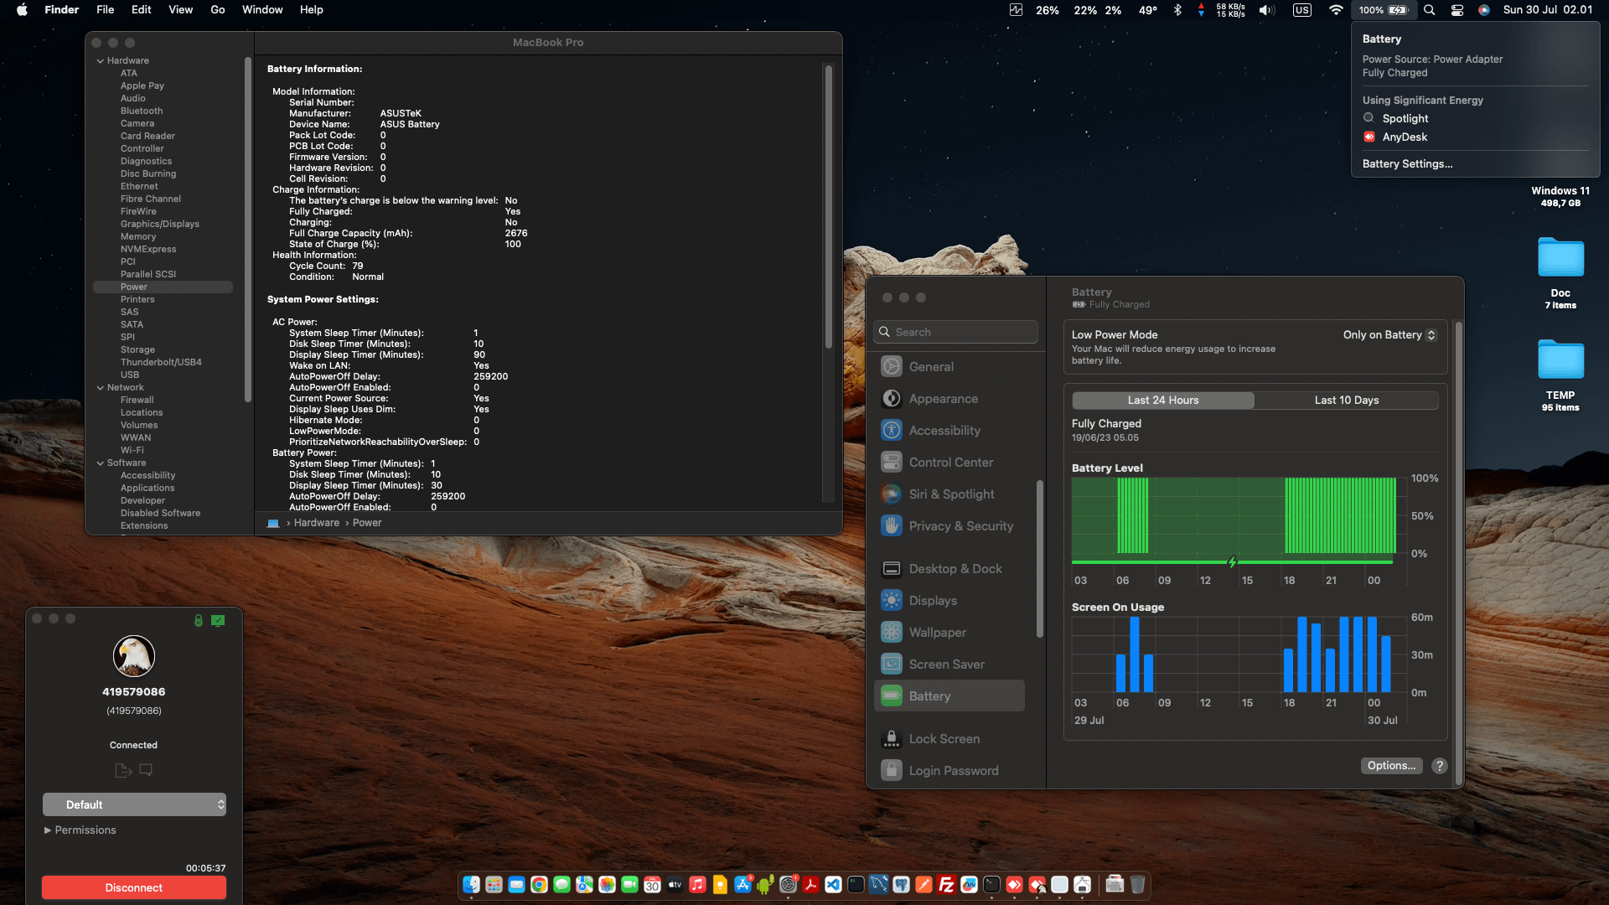Open the File menu
Image resolution: width=1609 pixels, height=905 pixels.
click(x=106, y=10)
